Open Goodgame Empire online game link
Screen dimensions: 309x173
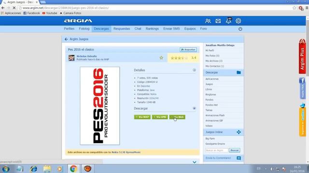215,144
